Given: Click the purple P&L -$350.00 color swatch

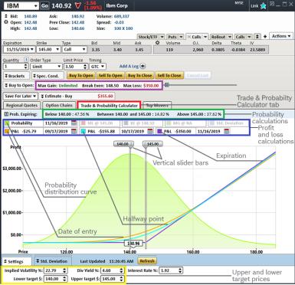Looking at the screenshot, I should pos(159,131).
